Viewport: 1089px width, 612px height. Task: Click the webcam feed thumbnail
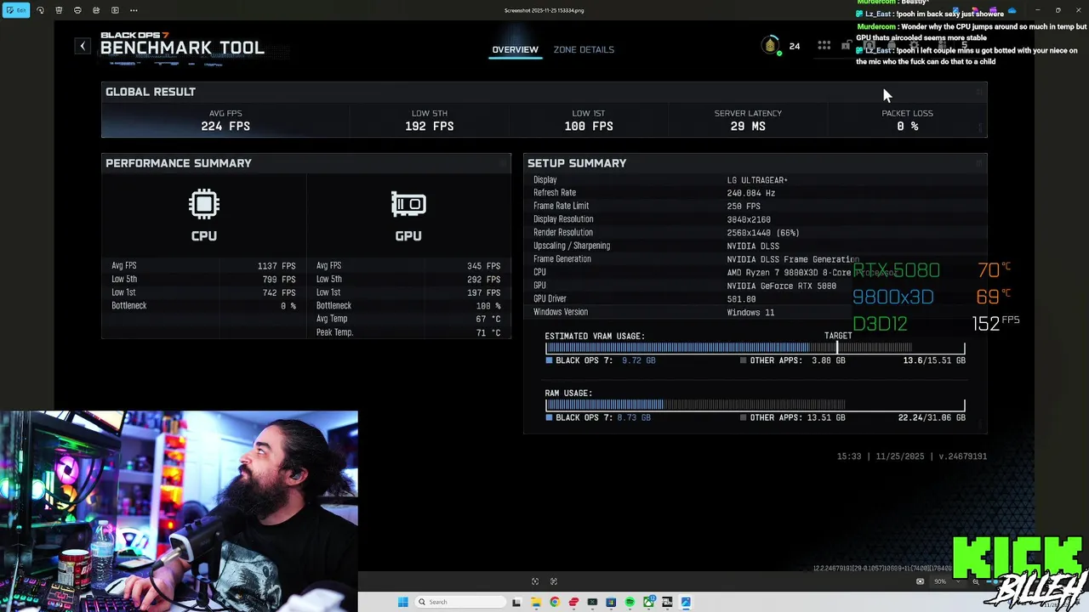coord(179,512)
